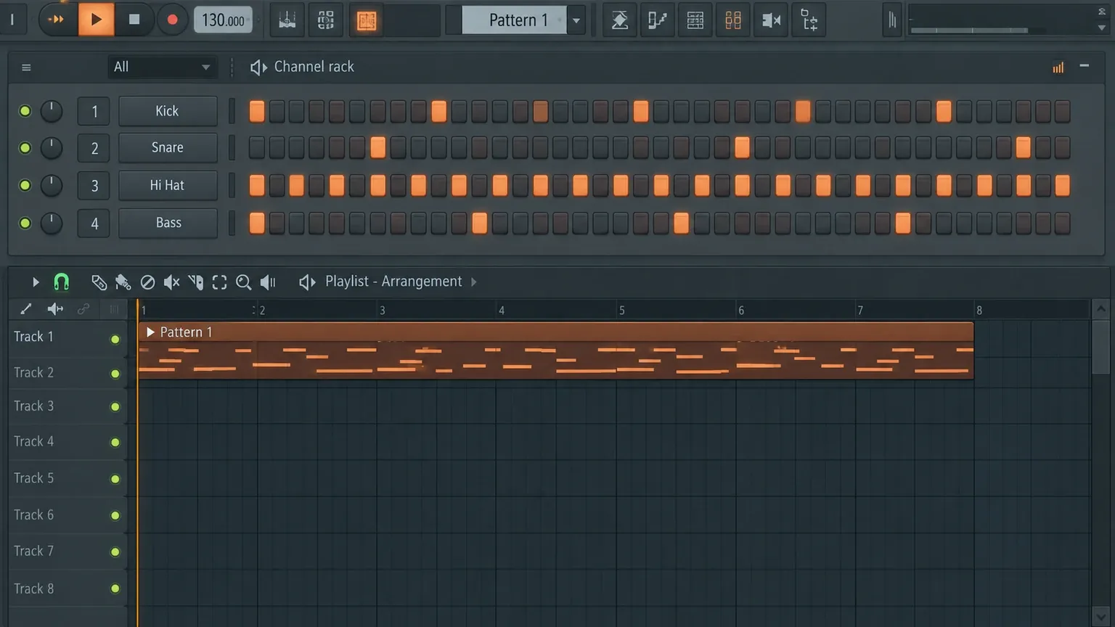Click diagonal arrow icon above track list
The width and height of the screenshot is (1115, 627).
point(26,309)
